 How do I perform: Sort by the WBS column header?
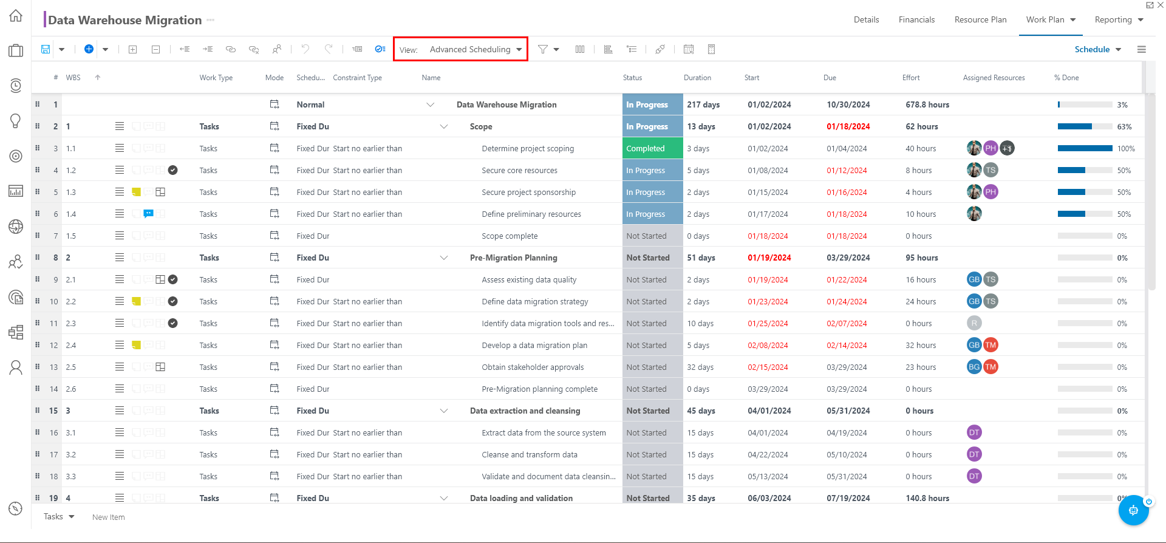(x=73, y=78)
